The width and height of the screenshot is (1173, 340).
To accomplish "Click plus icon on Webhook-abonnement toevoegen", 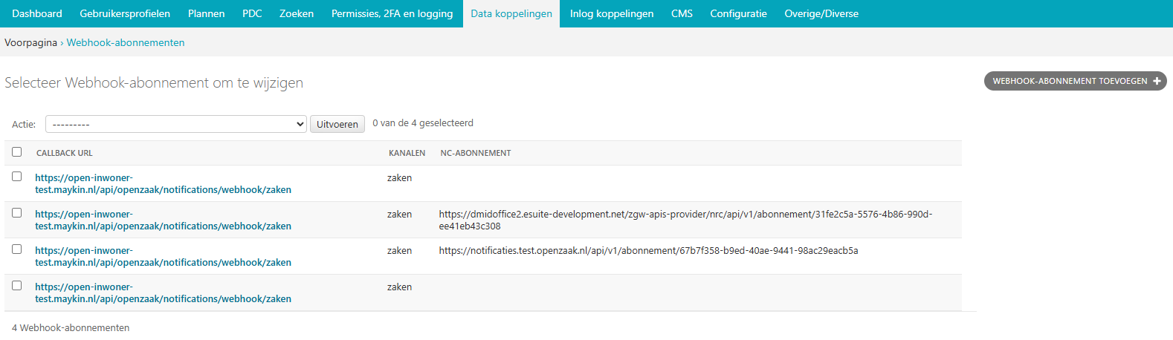I will 1157,81.
